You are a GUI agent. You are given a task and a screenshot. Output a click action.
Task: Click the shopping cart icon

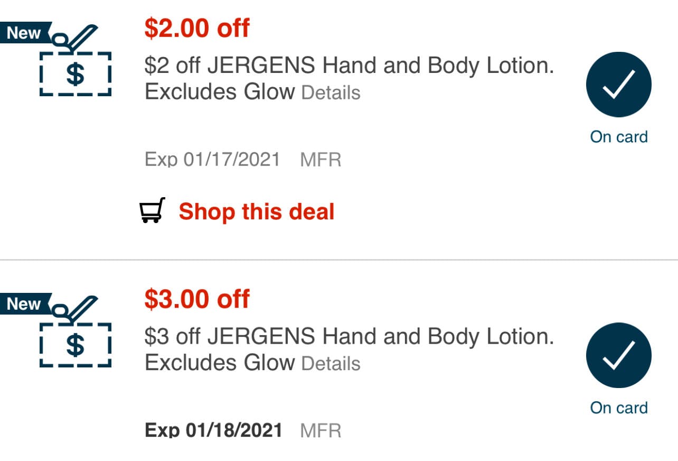click(x=152, y=210)
